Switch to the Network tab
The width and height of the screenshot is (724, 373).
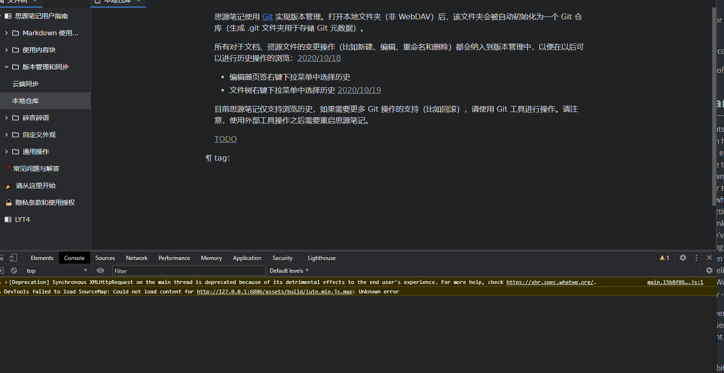click(x=137, y=258)
